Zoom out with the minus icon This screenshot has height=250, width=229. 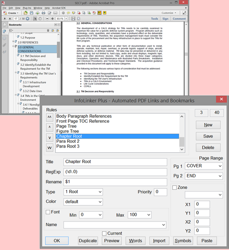(47, 19)
